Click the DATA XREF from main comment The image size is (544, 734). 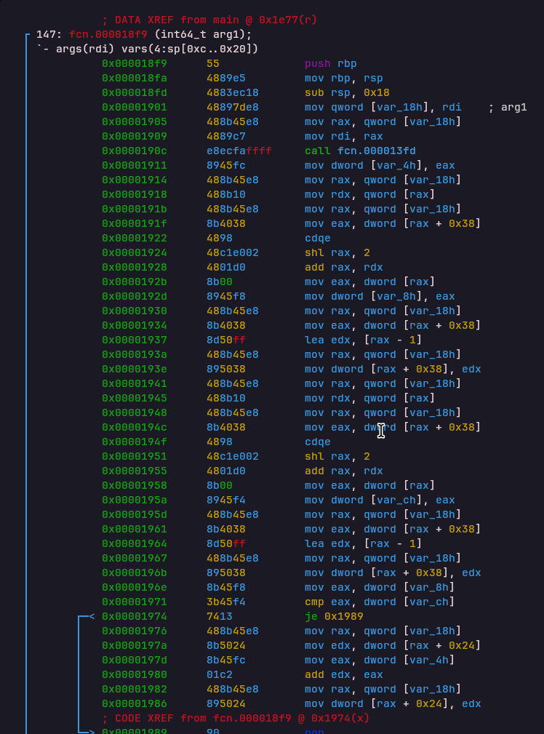(x=209, y=20)
